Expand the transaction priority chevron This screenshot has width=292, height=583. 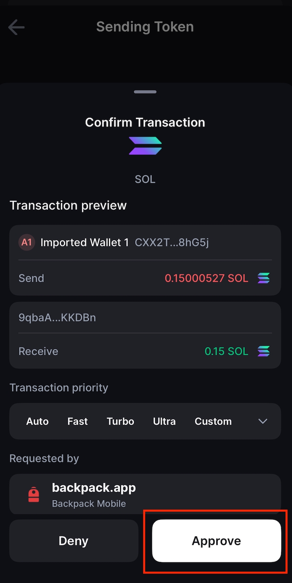pyautogui.click(x=263, y=422)
